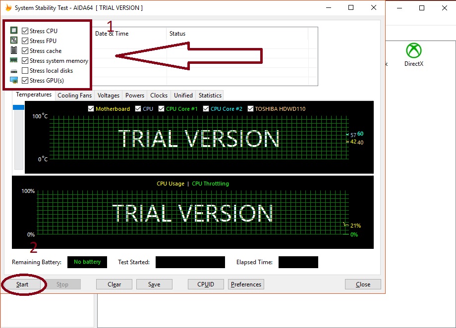Screen dimensions: 456x328
Task: Toggle the CPU temperature graph checkbox
Action: tap(138, 108)
